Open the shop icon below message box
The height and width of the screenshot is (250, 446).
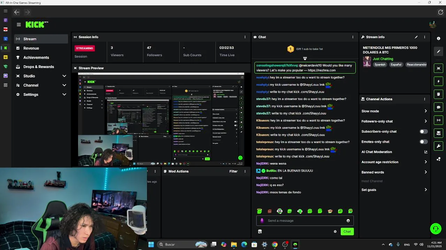(x=260, y=232)
